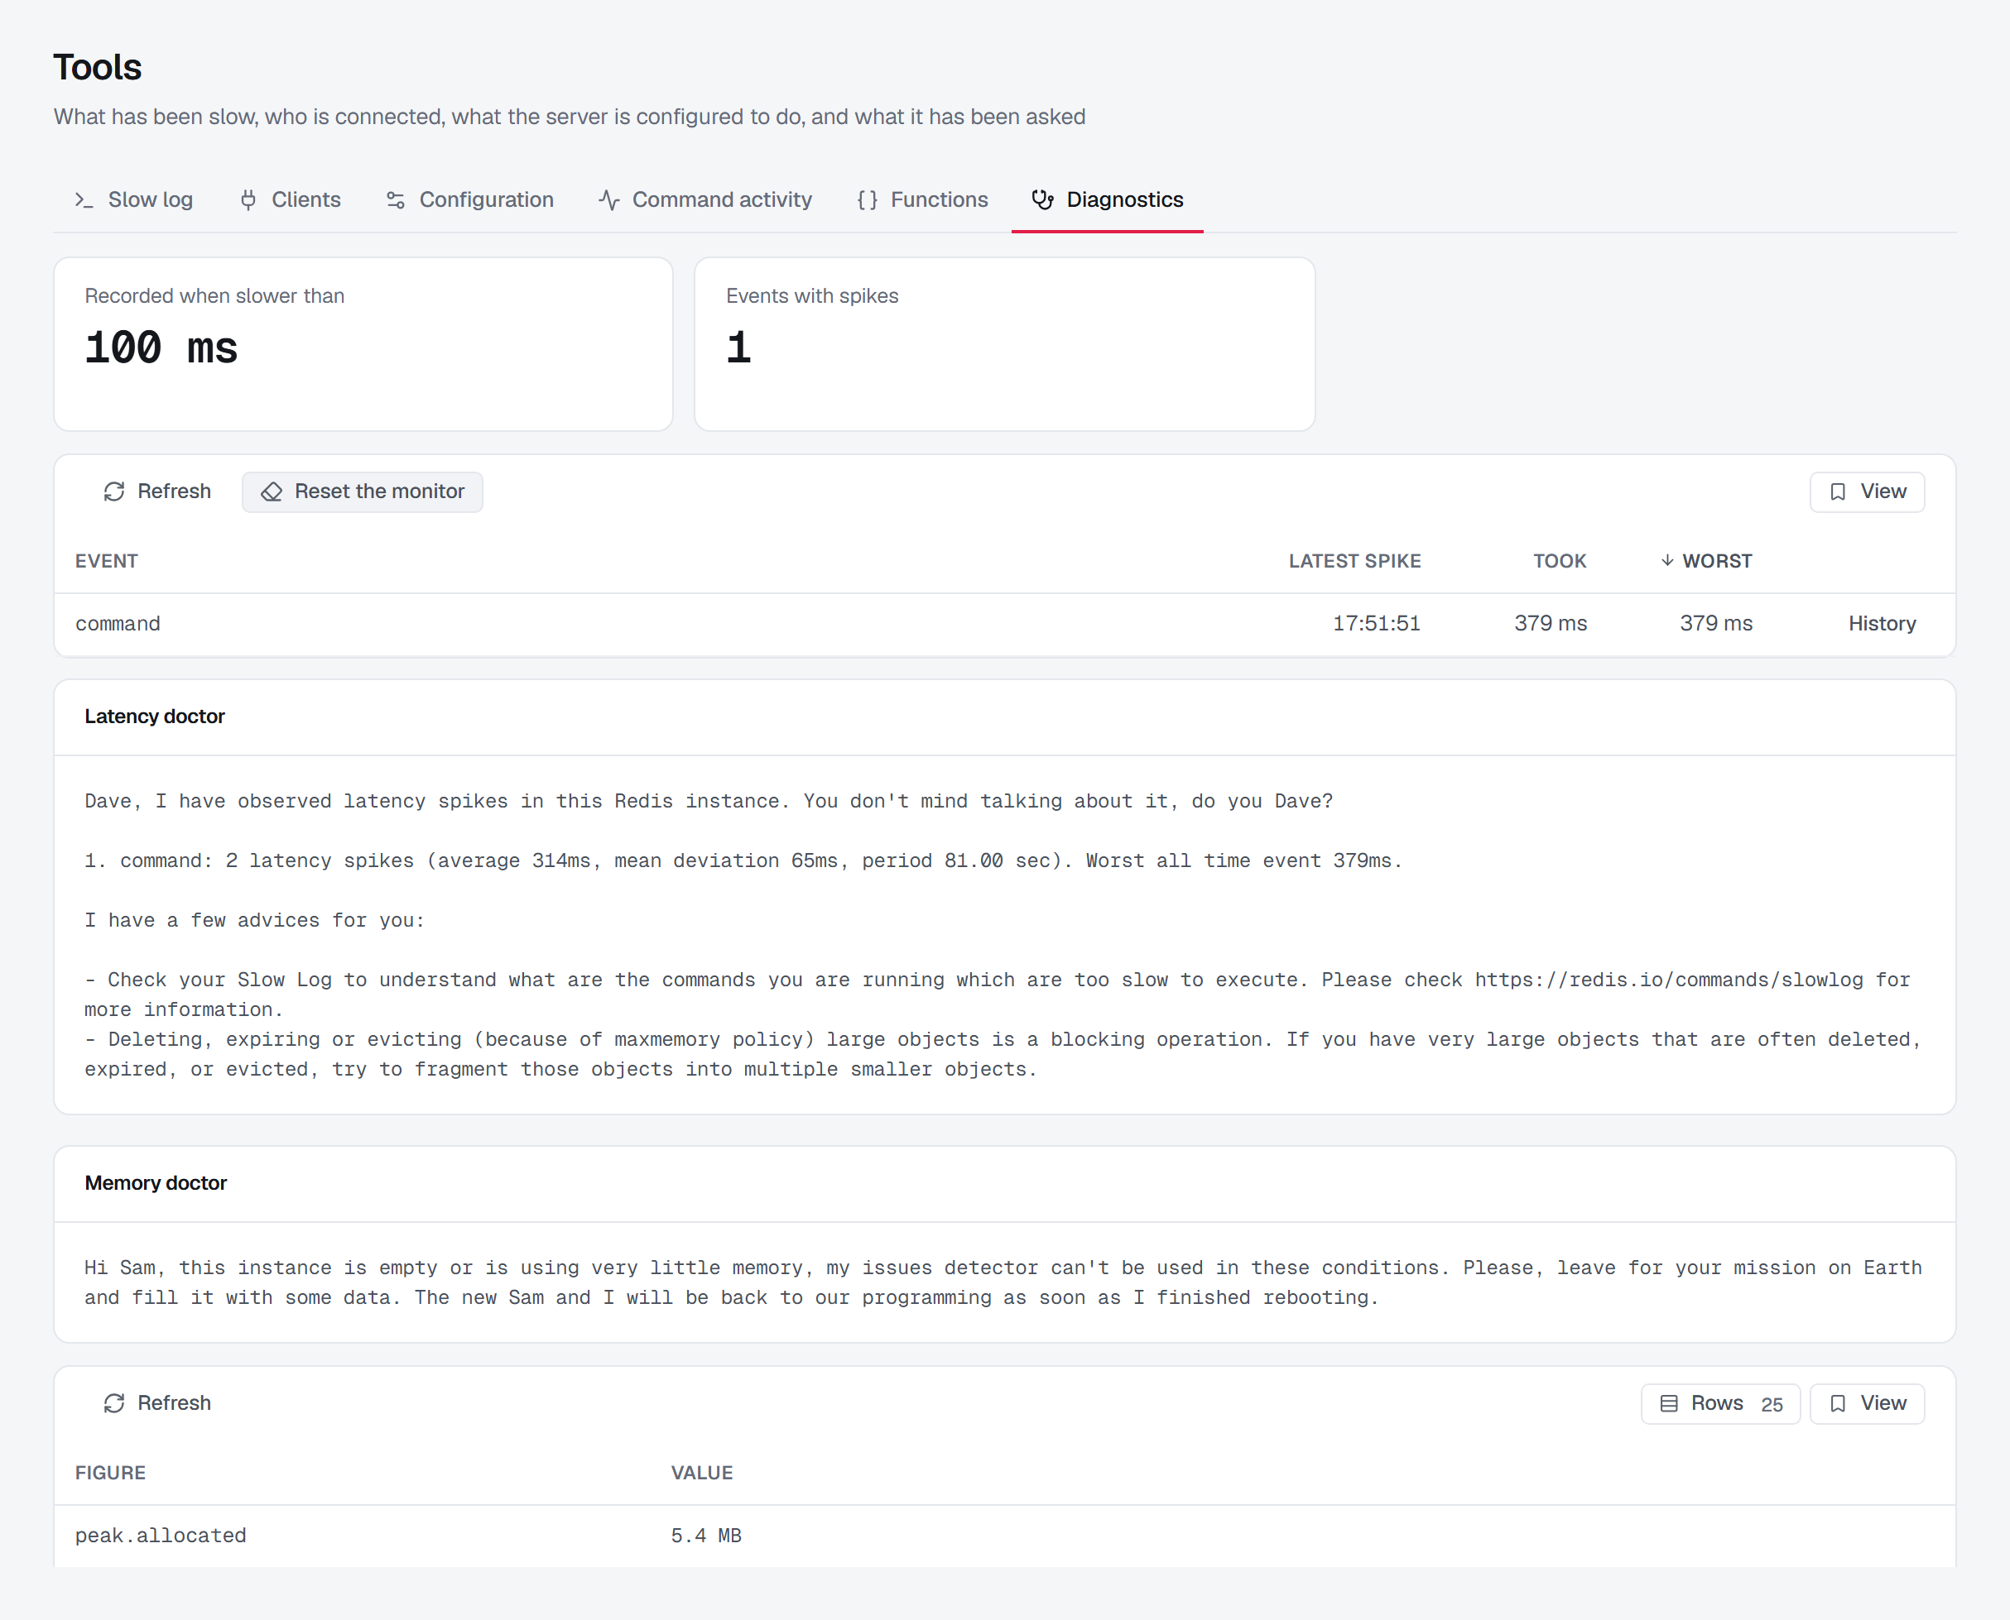Open History for the command event
Screen dimensions: 2010x1620
tap(1883, 623)
